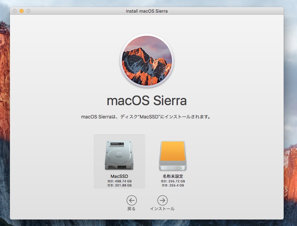Viewport: 297px width, 226px height.
Task: Click the インストール label
Action: point(162,209)
